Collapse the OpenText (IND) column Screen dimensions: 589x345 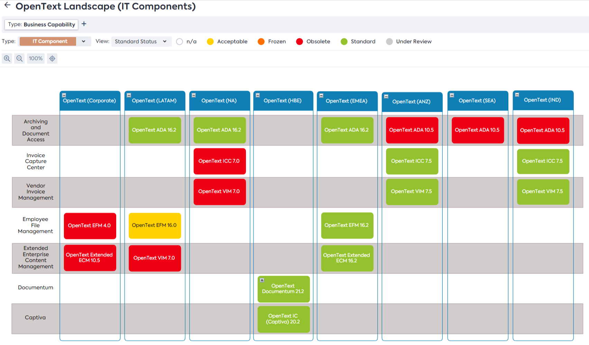517,95
